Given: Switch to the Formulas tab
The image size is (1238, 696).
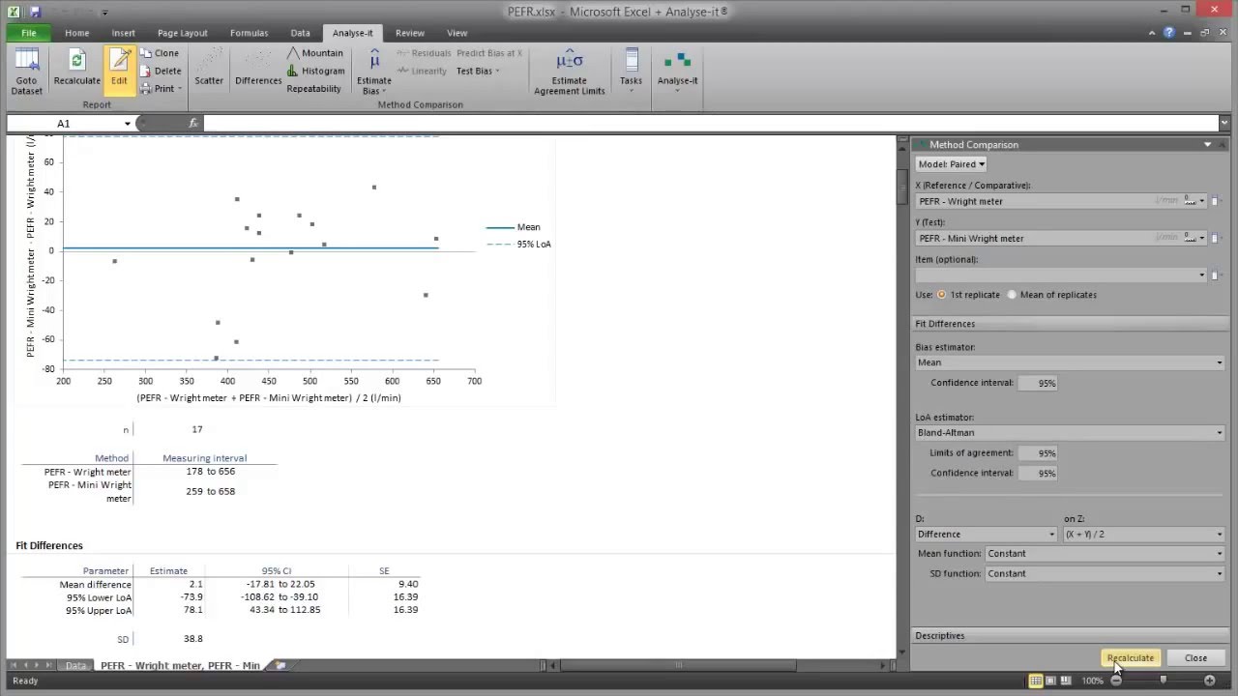Looking at the screenshot, I should click(x=250, y=33).
